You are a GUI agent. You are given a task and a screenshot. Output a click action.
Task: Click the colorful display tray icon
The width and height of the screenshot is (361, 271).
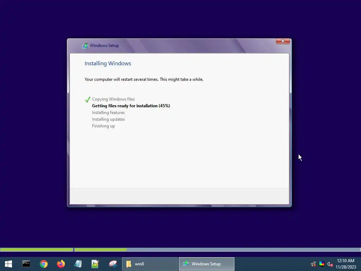[322, 264]
